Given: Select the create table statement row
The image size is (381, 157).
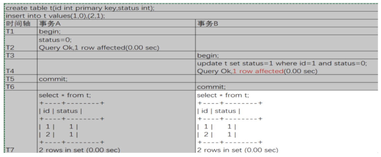Looking at the screenshot, I should (x=191, y=8).
